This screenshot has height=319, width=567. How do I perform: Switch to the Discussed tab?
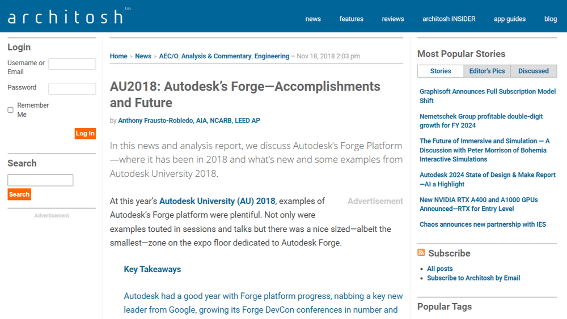534,71
